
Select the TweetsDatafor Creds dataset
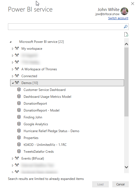38,151
